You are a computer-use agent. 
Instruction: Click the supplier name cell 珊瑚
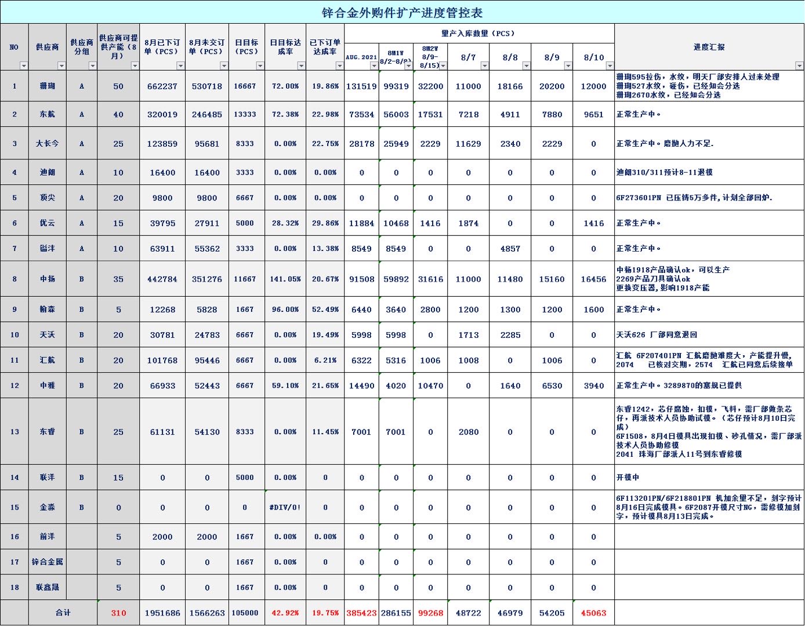coord(48,86)
